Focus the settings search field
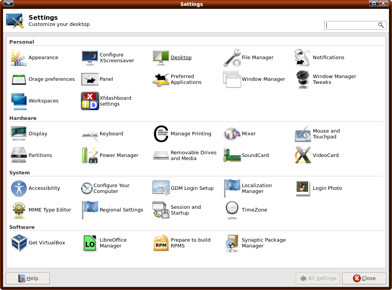The image size is (392, 290). (351, 25)
